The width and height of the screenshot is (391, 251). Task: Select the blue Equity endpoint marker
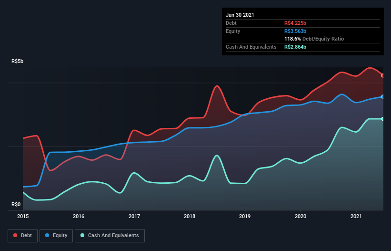click(383, 97)
